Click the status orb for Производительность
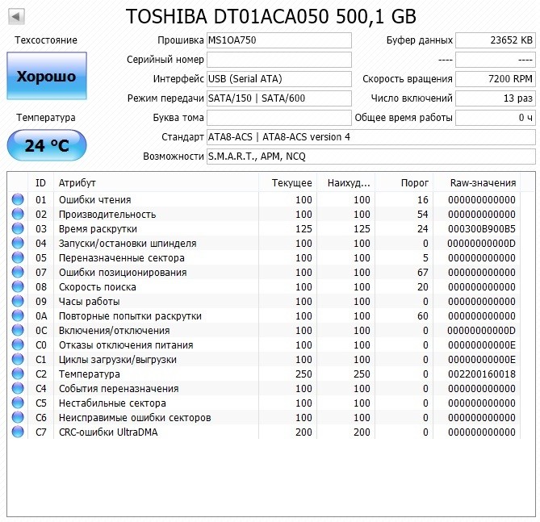 tap(18, 214)
